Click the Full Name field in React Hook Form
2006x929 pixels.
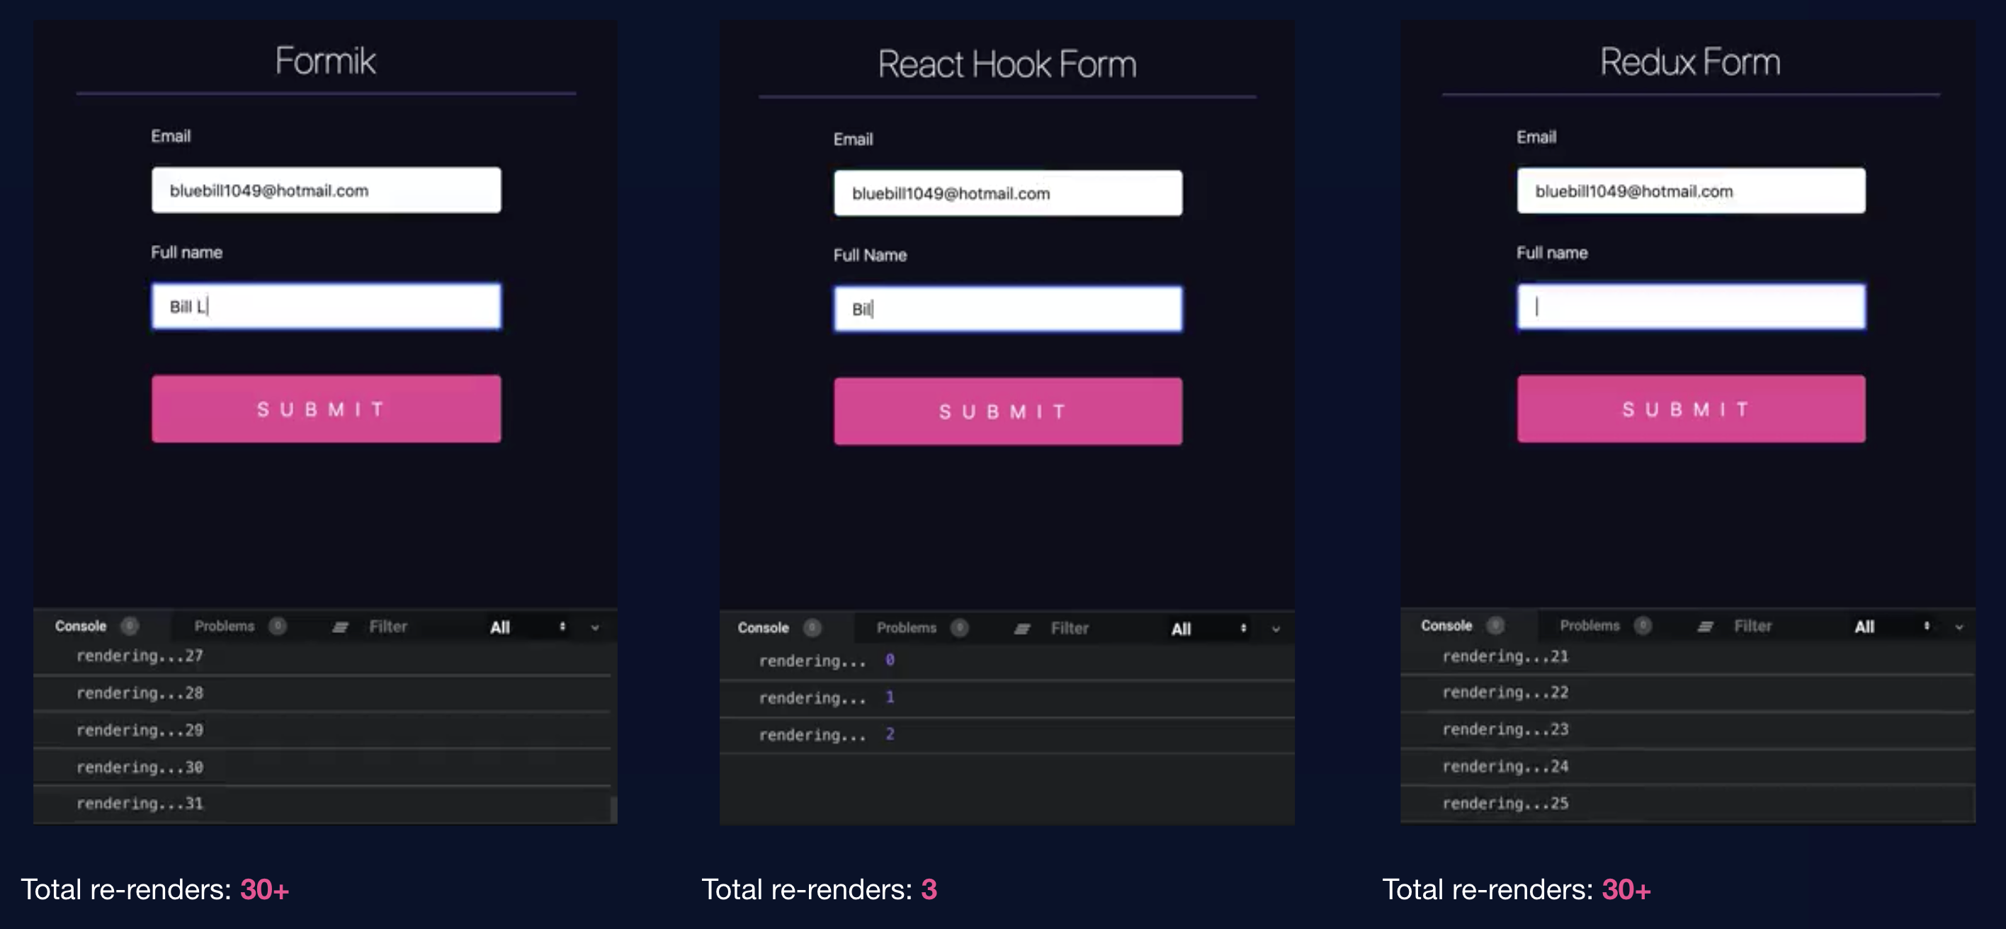(x=1008, y=309)
